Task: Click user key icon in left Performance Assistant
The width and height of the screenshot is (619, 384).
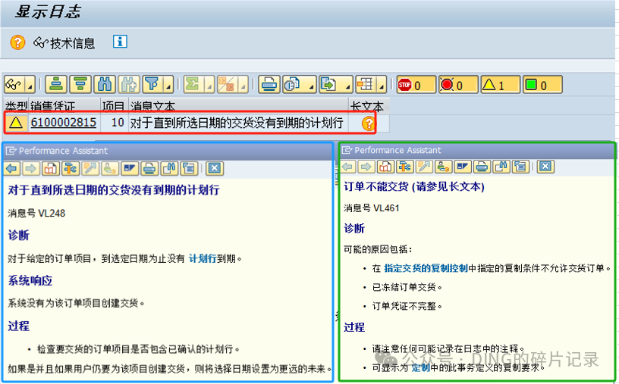Action: [110, 169]
